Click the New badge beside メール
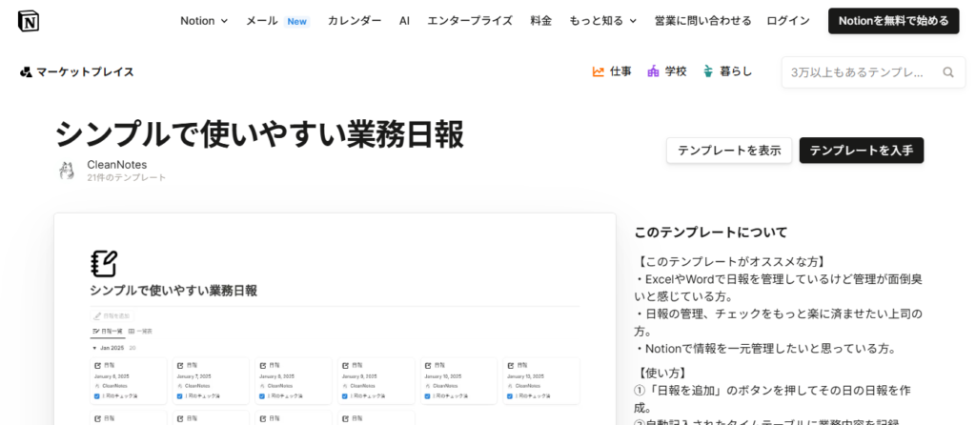This screenshot has height=425, width=976. [x=297, y=21]
